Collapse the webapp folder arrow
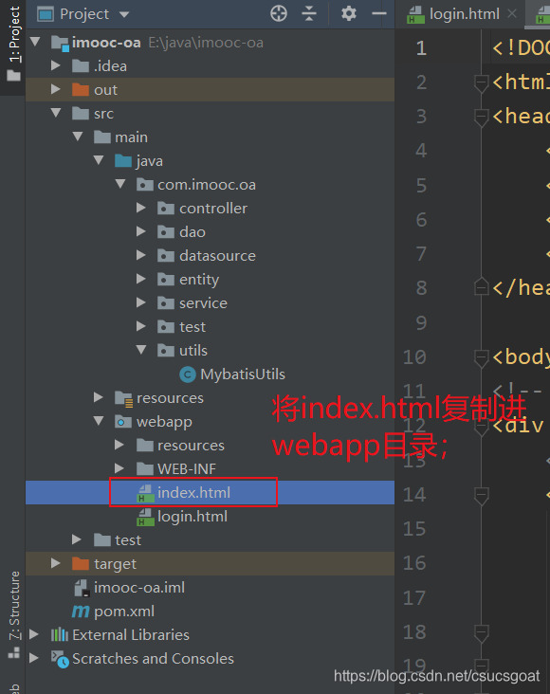This screenshot has height=694, width=550. pyautogui.click(x=99, y=421)
